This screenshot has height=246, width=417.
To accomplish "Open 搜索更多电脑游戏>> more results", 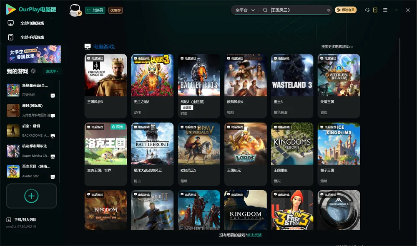I will coord(337,47).
